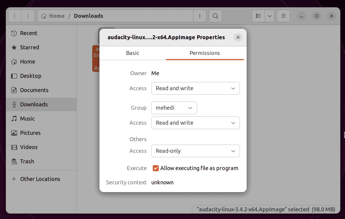
Task: Minimize the Files window
Action: click(x=302, y=16)
